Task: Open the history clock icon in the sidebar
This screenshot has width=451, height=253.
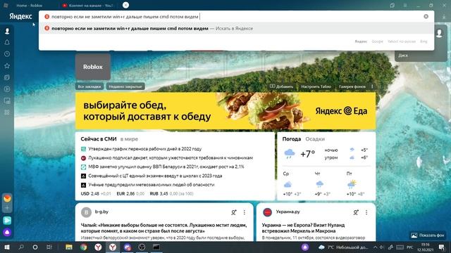Action: pyautogui.click(x=7, y=54)
